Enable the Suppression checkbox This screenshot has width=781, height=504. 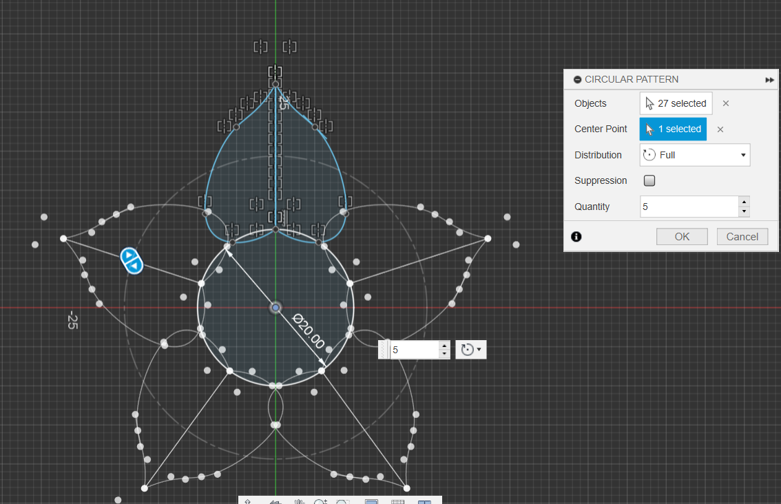point(649,181)
